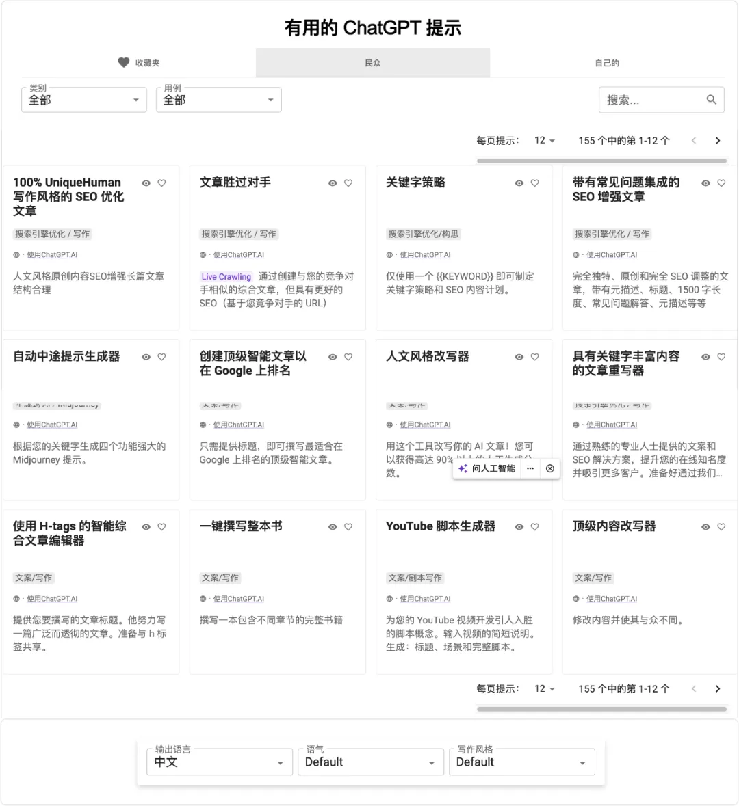This screenshot has width=739, height=806.
Task: Favorite the YouTube 脚本生成器 card
Action: click(x=534, y=527)
